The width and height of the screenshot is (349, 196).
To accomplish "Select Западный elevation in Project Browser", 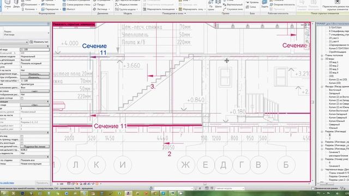I will tap(334, 93).
